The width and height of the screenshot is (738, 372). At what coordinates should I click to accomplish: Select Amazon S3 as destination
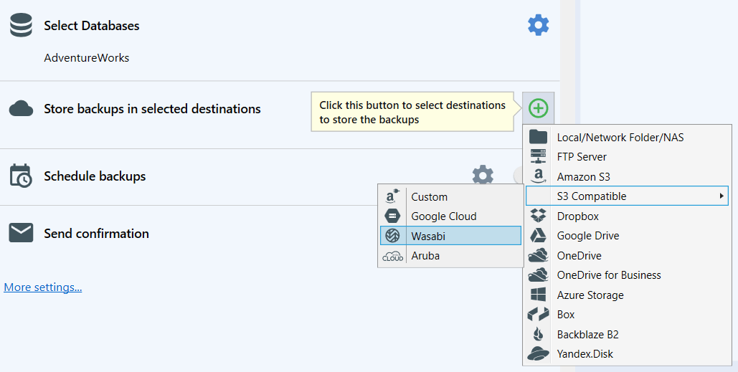click(x=583, y=176)
